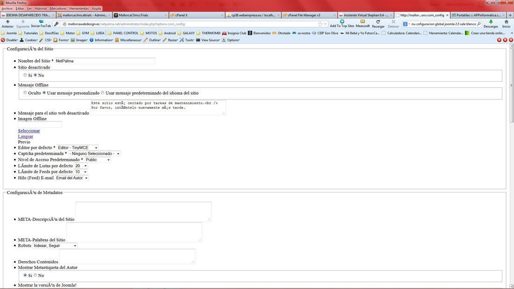Open the CSS developer toolbar menu
514x289 pixels.
tap(46, 40)
